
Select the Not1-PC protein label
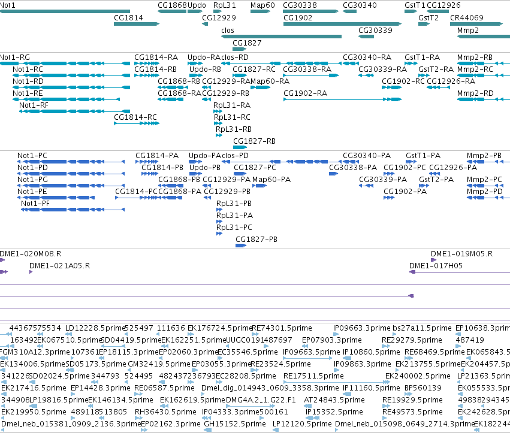click(32, 156)
